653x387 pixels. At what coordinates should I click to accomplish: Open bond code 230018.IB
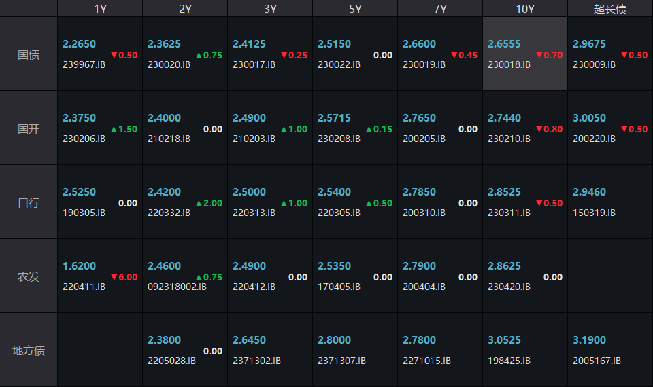509,64
